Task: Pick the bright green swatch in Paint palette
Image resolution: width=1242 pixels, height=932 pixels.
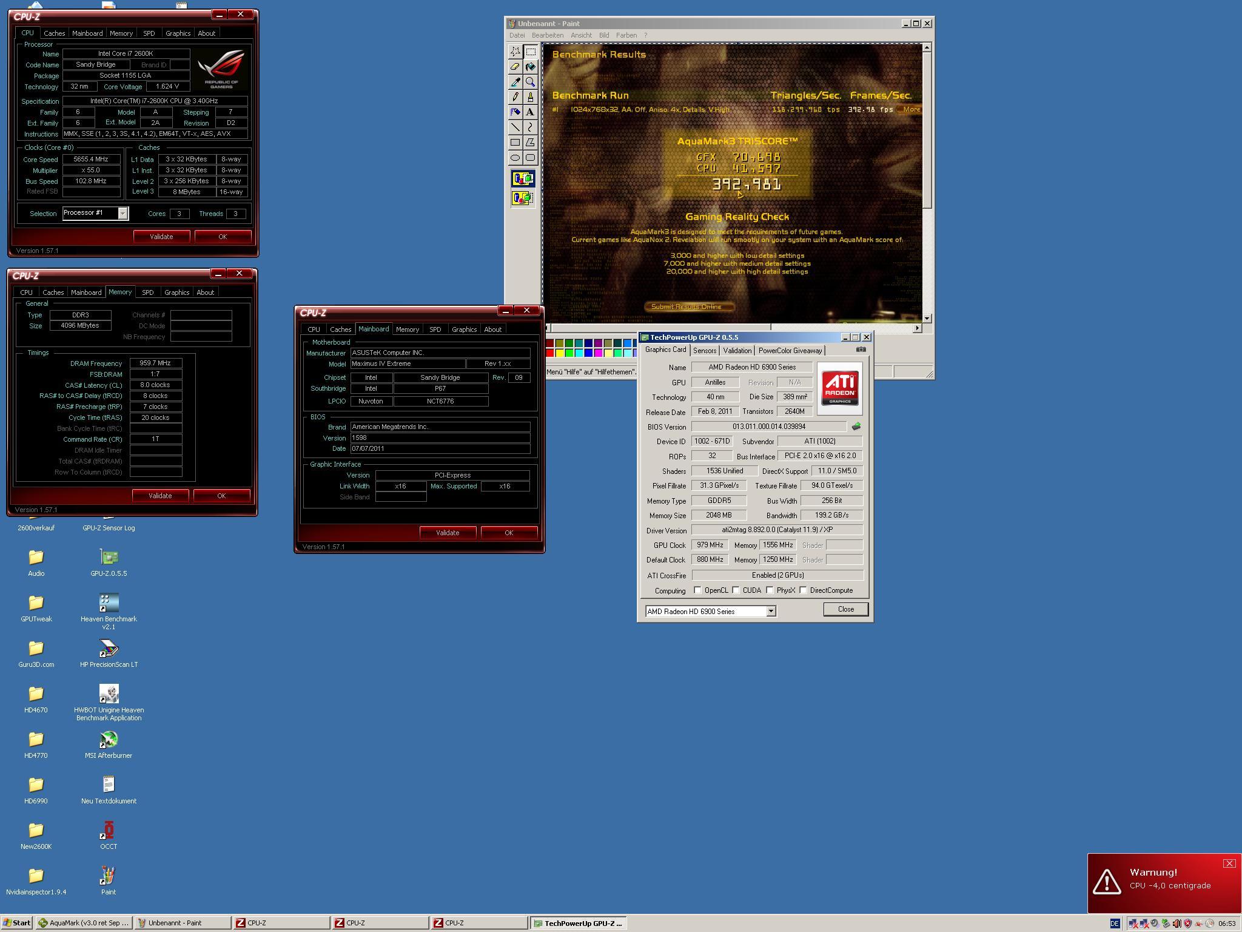Action: coord(569,353)
